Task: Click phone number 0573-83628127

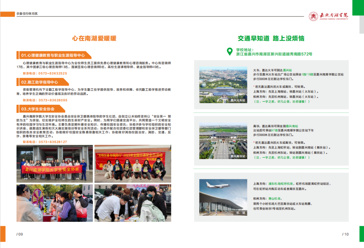Action: click(x=53, y=142)
